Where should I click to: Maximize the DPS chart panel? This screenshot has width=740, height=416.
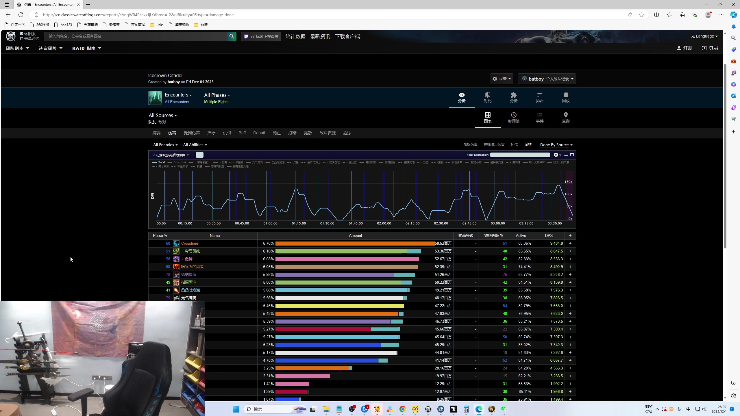click(x=572, y=155)
